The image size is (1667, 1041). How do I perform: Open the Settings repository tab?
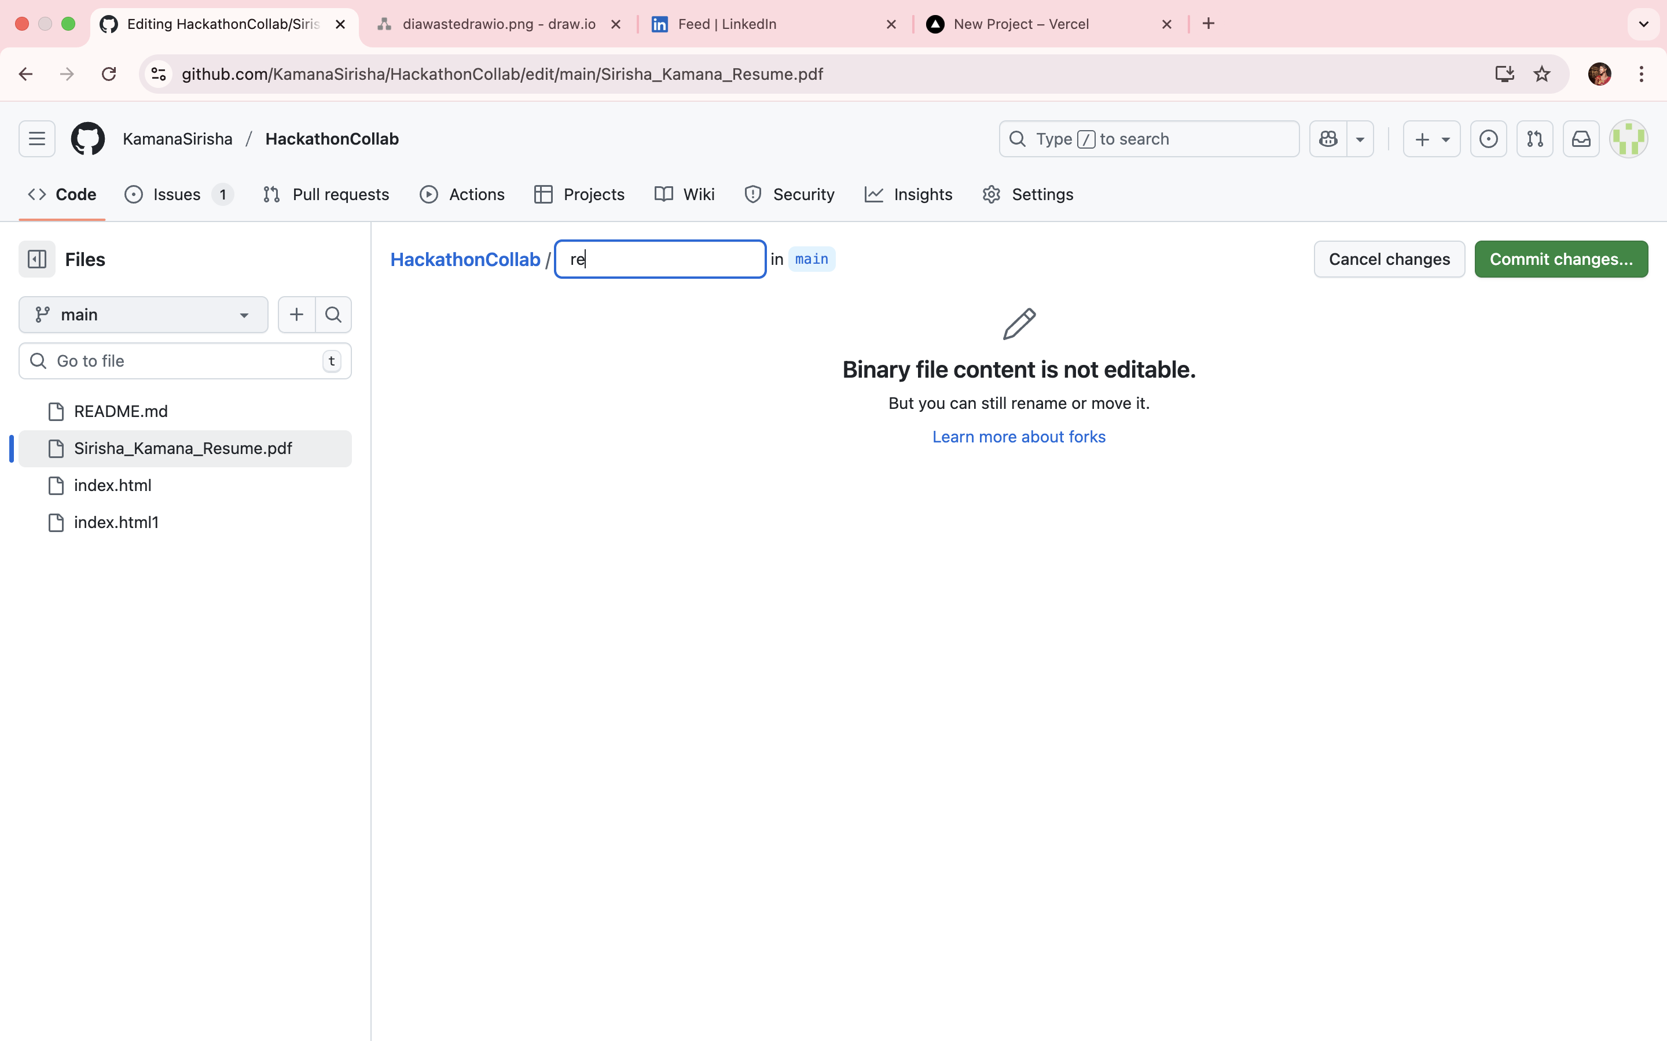coord(1028,195)
